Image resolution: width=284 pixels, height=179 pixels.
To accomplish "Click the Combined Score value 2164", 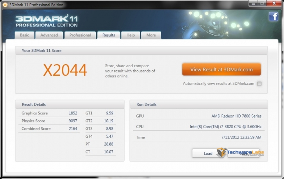I will (73, 129).
